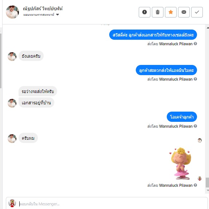The width and height of the screenshot is (209, 209).
Task: Click help icon under โอเคจ้าลูกค้า message
Action: 195,126
